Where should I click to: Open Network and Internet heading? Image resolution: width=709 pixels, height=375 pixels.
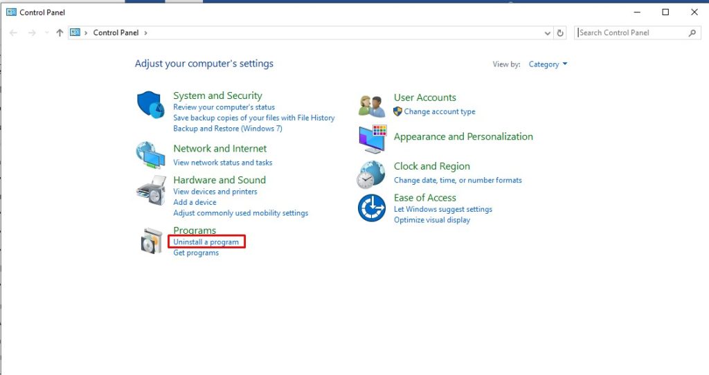(219, 149)
